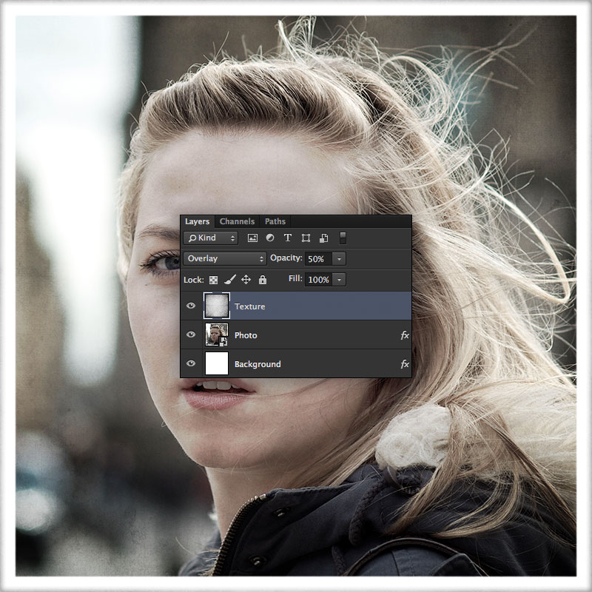Click the fx label on the Background layer
Screen dimensions: 592x592
click(404, 363)
